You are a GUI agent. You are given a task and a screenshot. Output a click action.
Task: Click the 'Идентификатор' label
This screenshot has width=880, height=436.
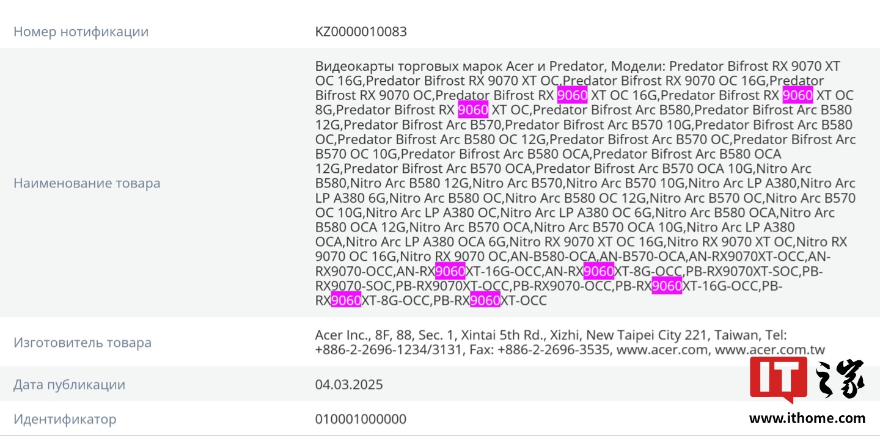coord(65,420)
